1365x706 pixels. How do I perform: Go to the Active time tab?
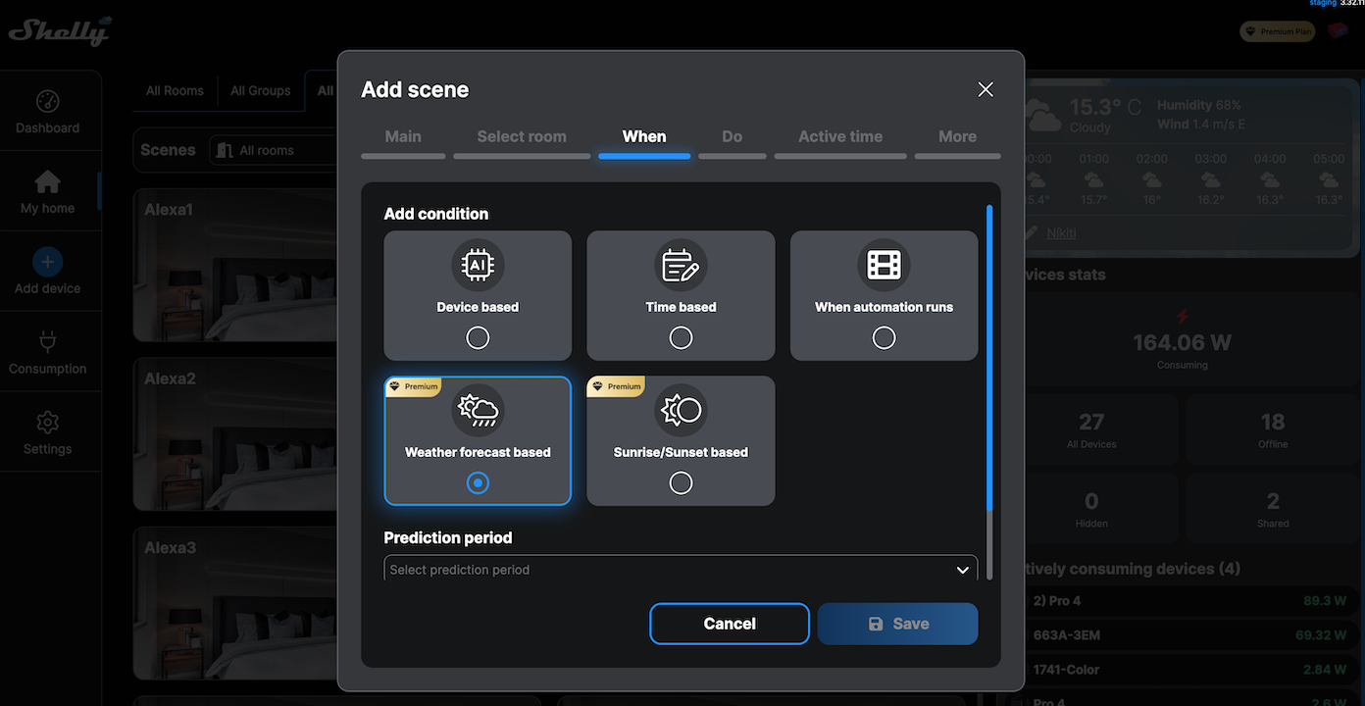pyautogui.click(x=839, y=137)
